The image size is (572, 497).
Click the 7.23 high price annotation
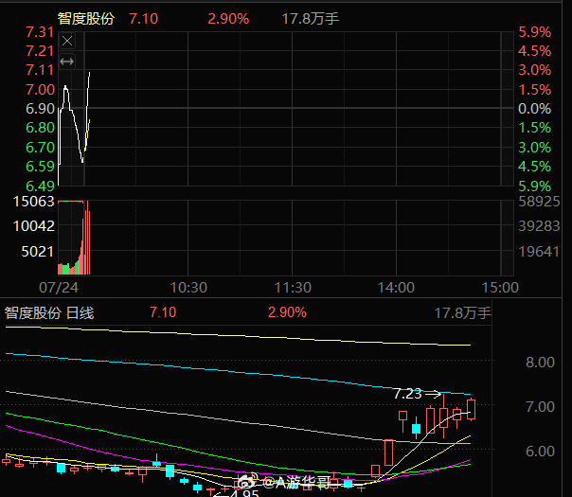[x=408, y=394]
